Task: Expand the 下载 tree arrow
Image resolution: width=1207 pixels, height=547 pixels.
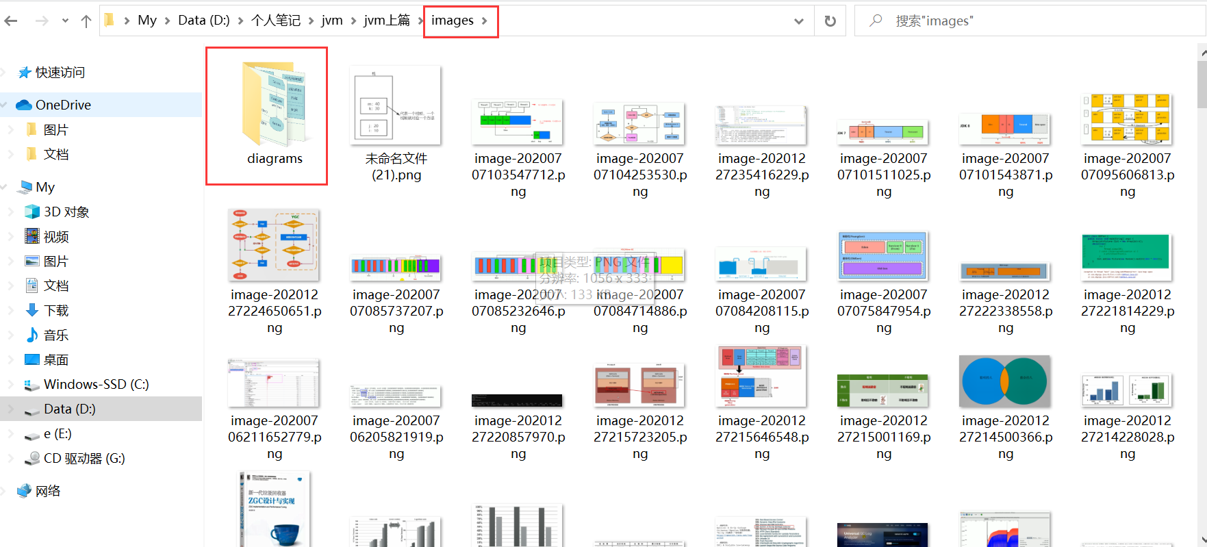Action: pos(10,311)
